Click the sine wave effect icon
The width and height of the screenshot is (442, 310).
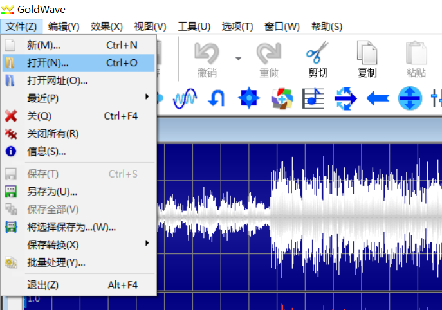coord(185,98)
